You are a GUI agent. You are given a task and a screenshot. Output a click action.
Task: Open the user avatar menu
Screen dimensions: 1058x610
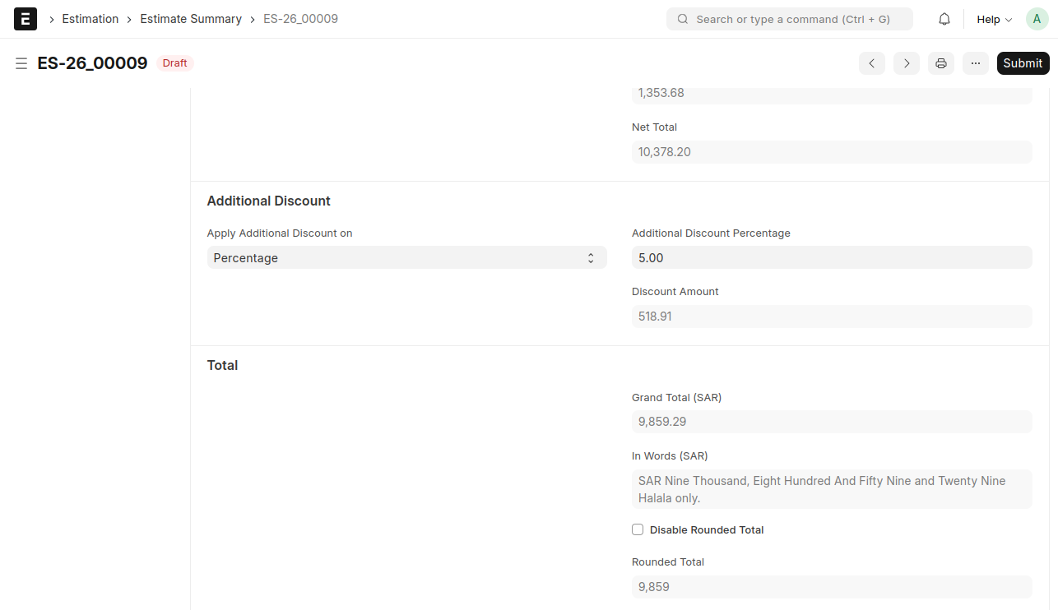point(1037,19)
